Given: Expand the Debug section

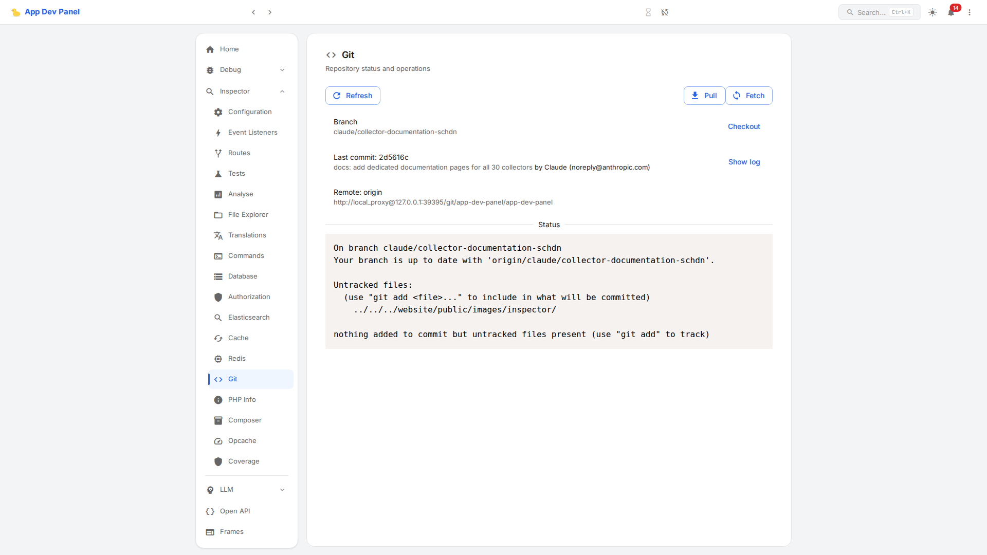Looking at the screenshot, I should point(230,69).
